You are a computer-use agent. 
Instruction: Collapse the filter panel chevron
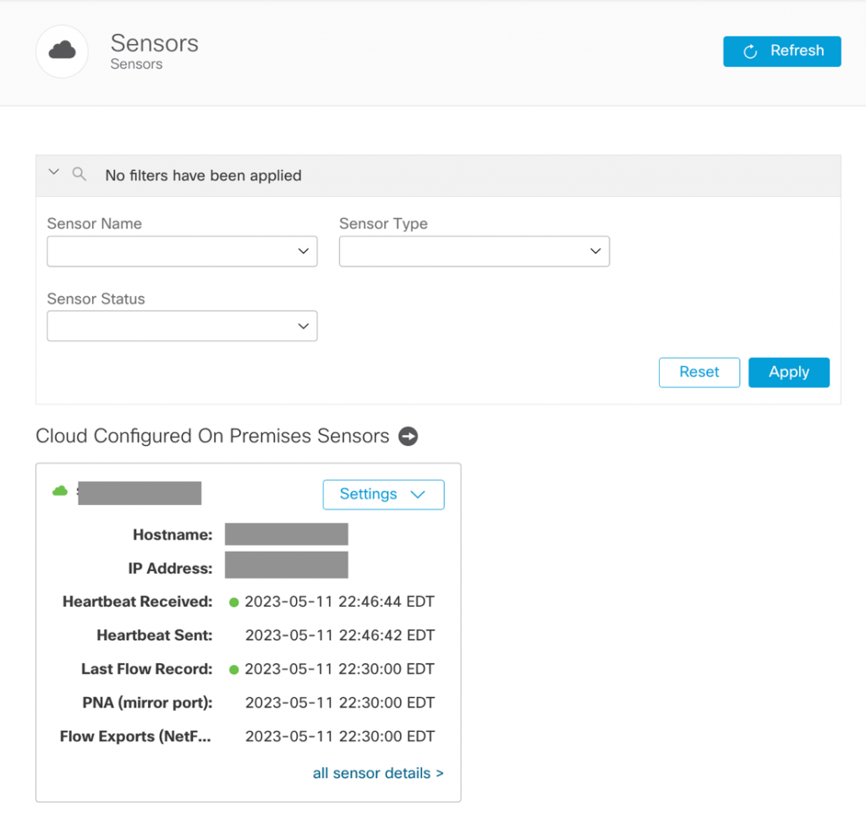[x=54, y=173]
